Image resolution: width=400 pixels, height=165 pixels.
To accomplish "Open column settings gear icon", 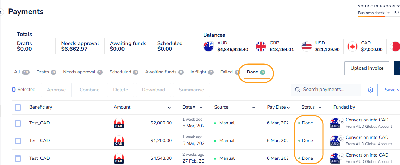I will coord(370,90).
